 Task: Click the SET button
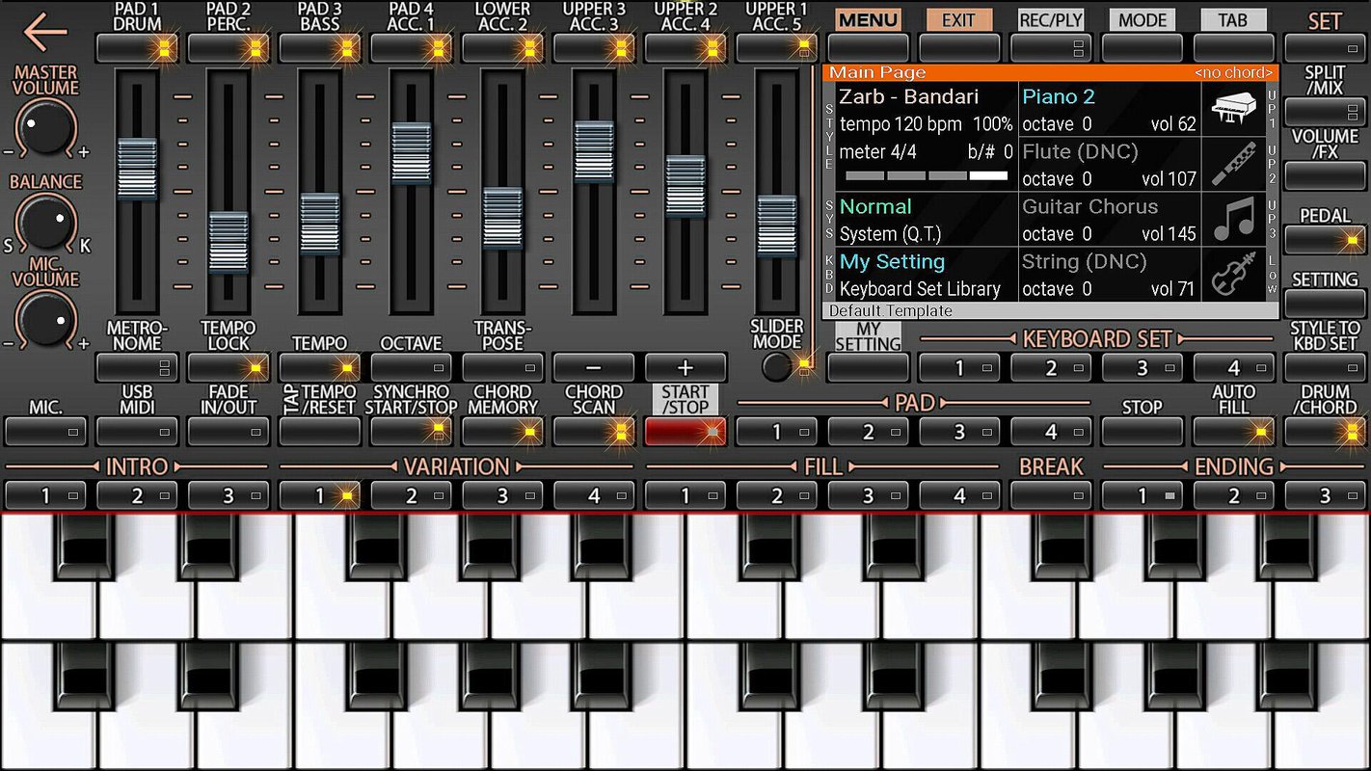pyautogui.click(x=1326, y=48)
